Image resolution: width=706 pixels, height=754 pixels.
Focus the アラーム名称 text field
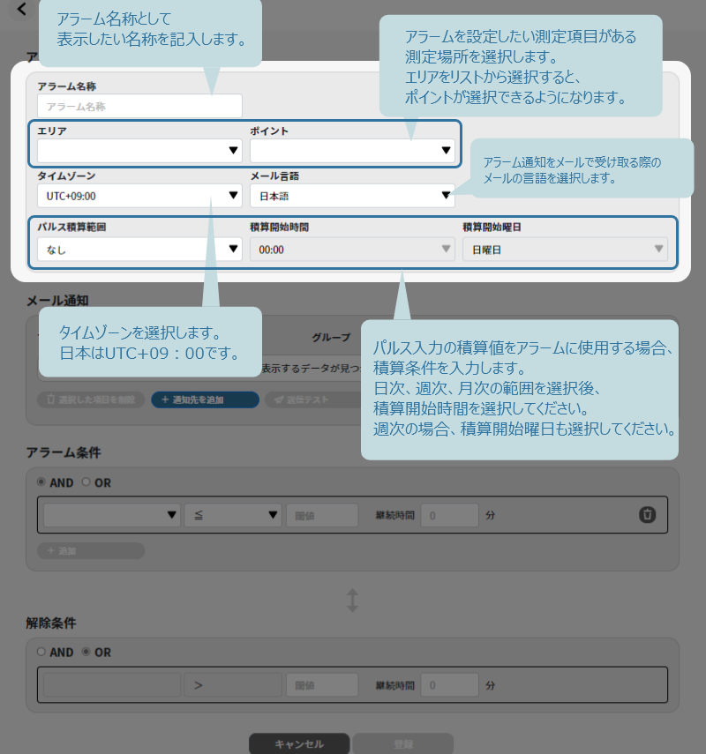tap(139, 106)
